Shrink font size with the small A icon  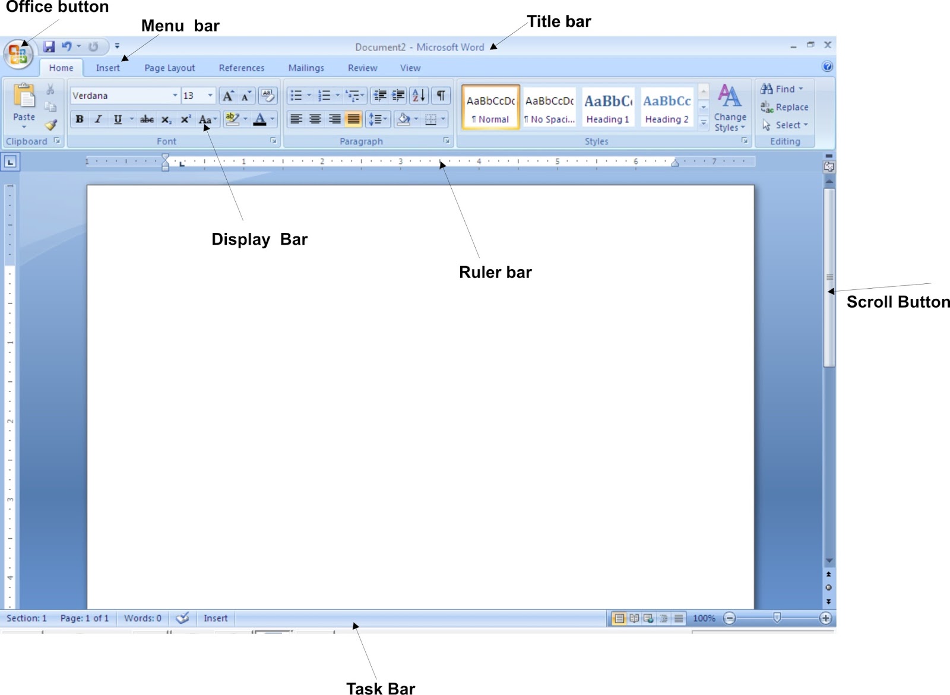pyautogui.click(x=246, y=96)
